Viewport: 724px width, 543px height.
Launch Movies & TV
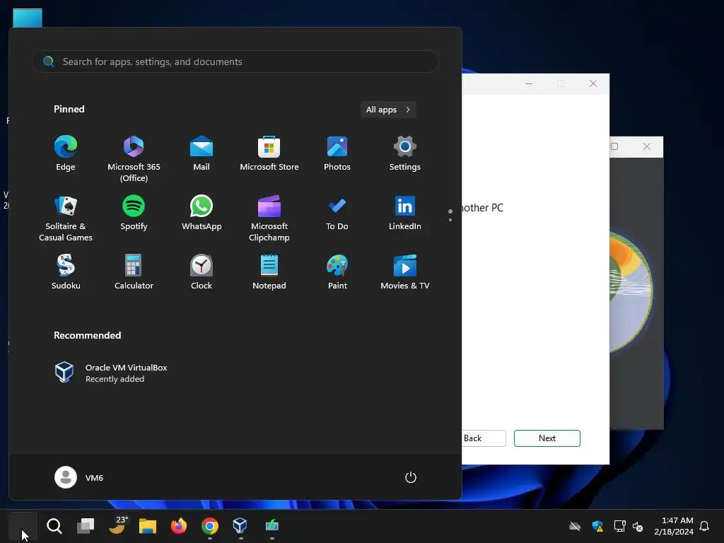click(405, 272)
